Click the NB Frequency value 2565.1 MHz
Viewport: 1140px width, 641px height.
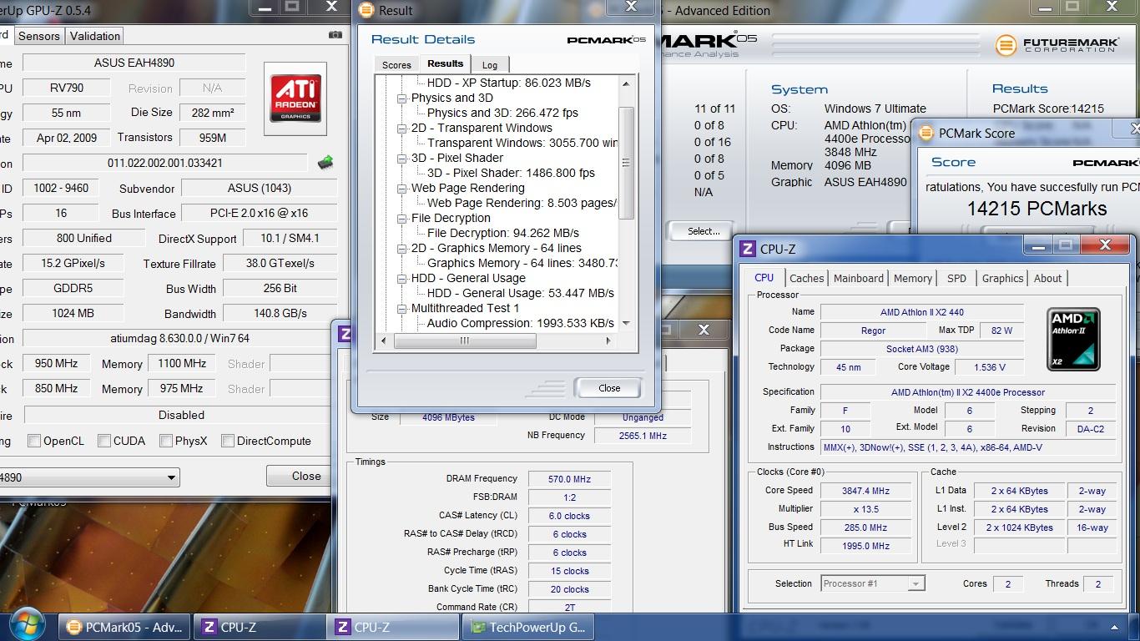pos(643,436)
